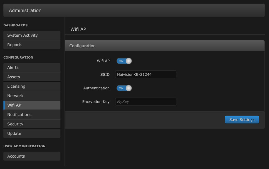Turn off the Wifi AP toggle switch

point(124,61)
